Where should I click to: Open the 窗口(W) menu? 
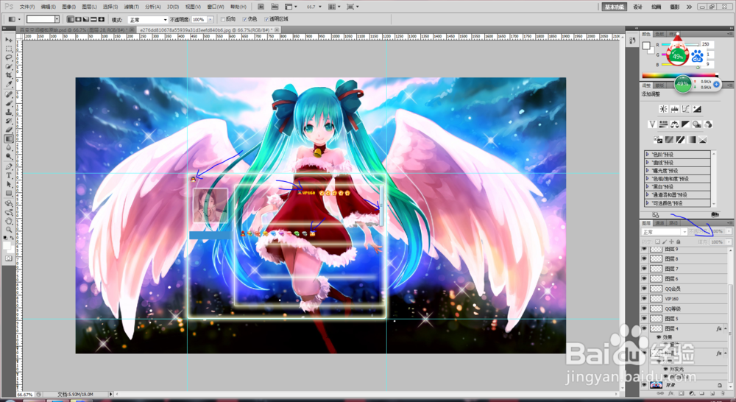coord(216,7)
